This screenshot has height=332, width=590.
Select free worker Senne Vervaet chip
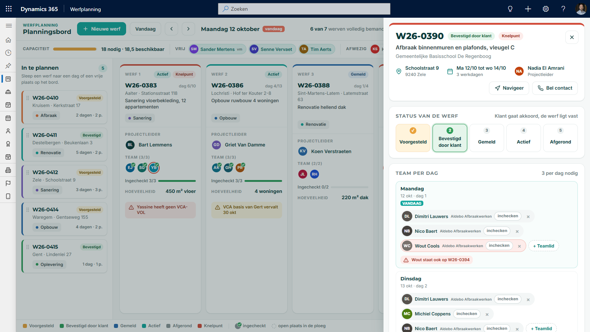click(x=272, y=49)
